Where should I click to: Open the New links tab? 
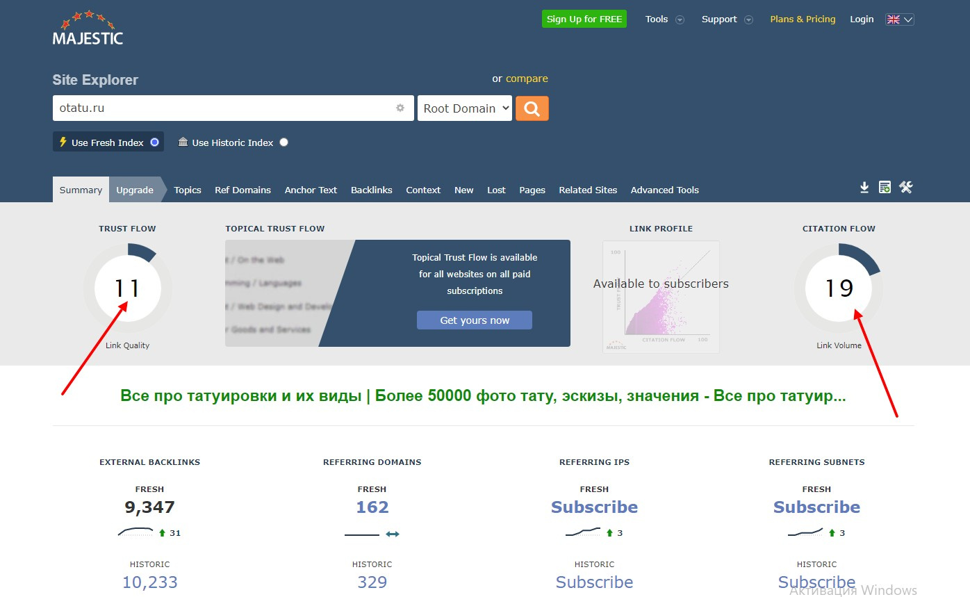click(x=464, y=190)
